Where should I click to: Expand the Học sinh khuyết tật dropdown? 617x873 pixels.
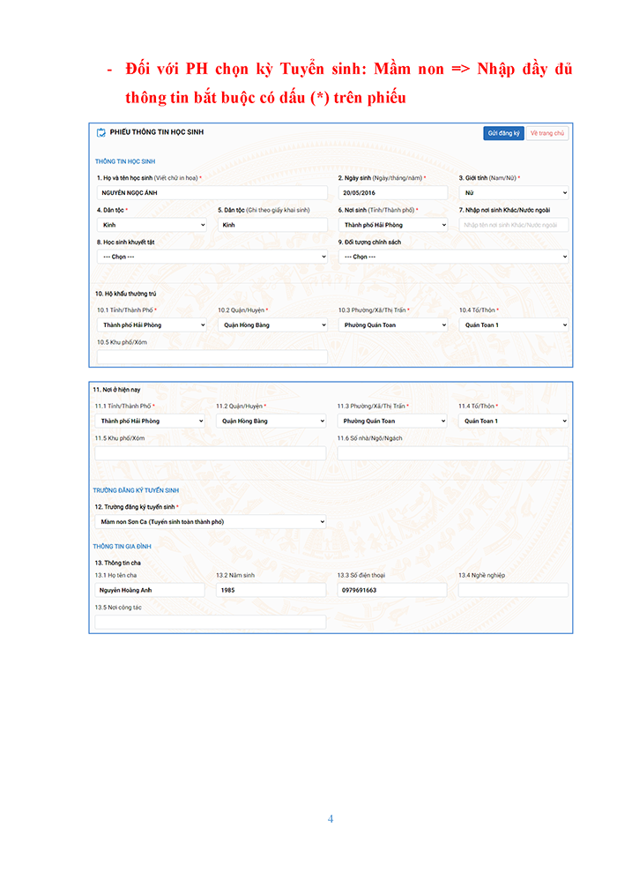[x=212, y=257]
